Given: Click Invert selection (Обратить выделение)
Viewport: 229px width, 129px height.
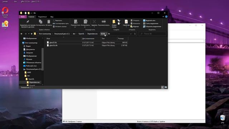Looking at the screenshot, I should click(x=152, y=27).
